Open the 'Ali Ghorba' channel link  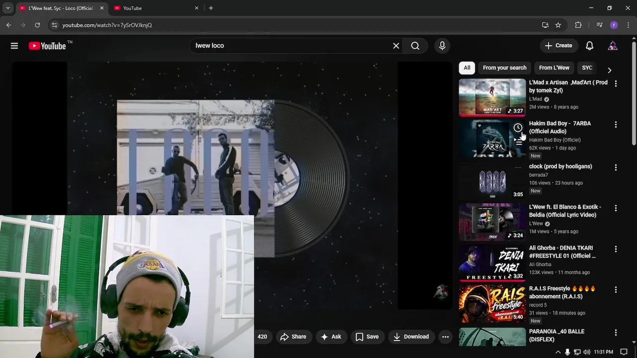click(x=540, y=265)
